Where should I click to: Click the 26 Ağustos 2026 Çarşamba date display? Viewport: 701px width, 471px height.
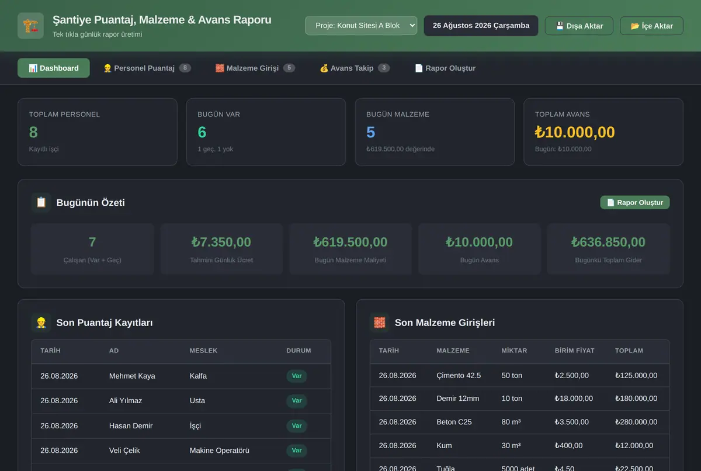coord(481,26)
